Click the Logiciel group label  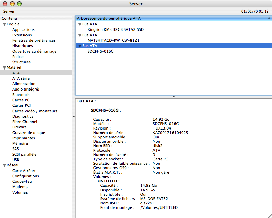(x=14, y=24)
